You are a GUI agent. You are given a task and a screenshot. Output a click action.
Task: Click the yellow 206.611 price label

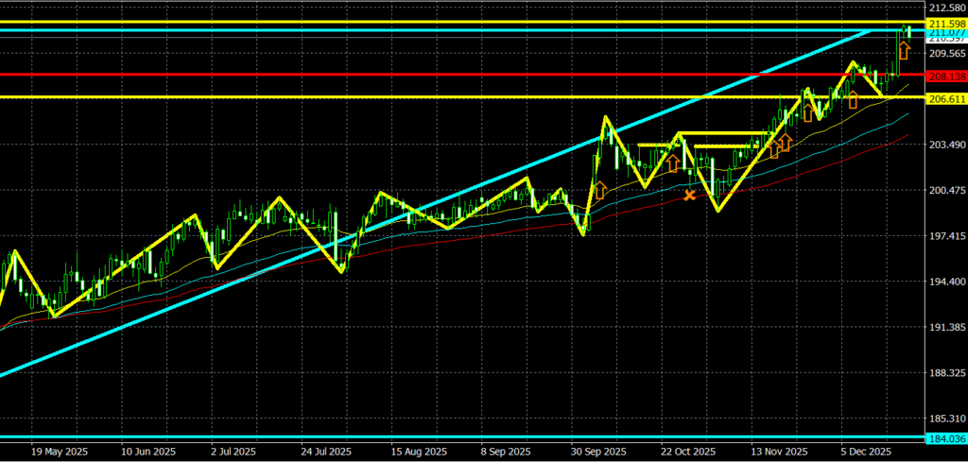pos(946,98)
